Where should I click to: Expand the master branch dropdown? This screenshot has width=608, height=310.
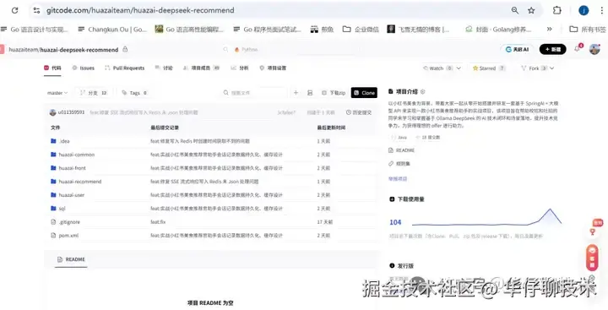tap(57, 93)
